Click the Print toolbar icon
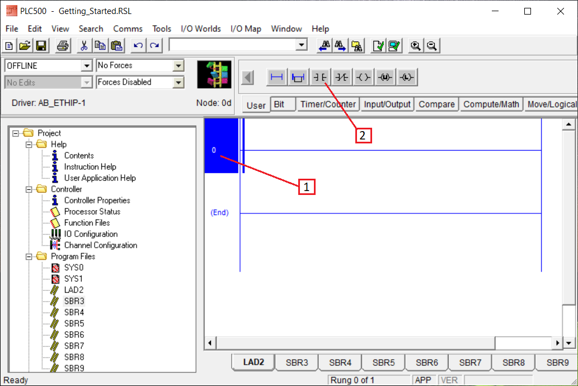This screenshot has height=386, width=578. pyautogui.click(x=63, y=46)
